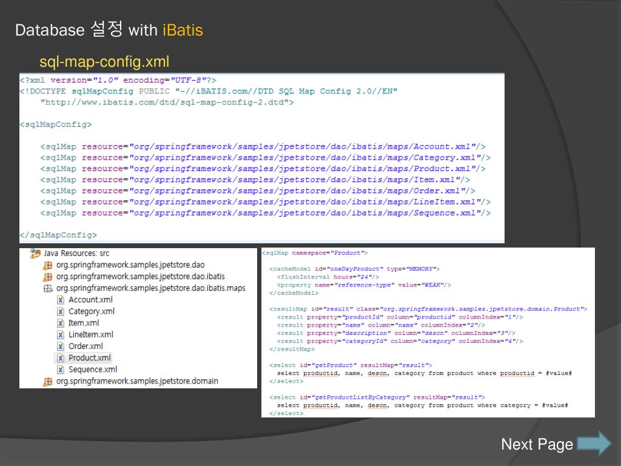Click the Order.xml file icon
The width and height of the screenshot is (621, 466).
click(x=60, y=346)
